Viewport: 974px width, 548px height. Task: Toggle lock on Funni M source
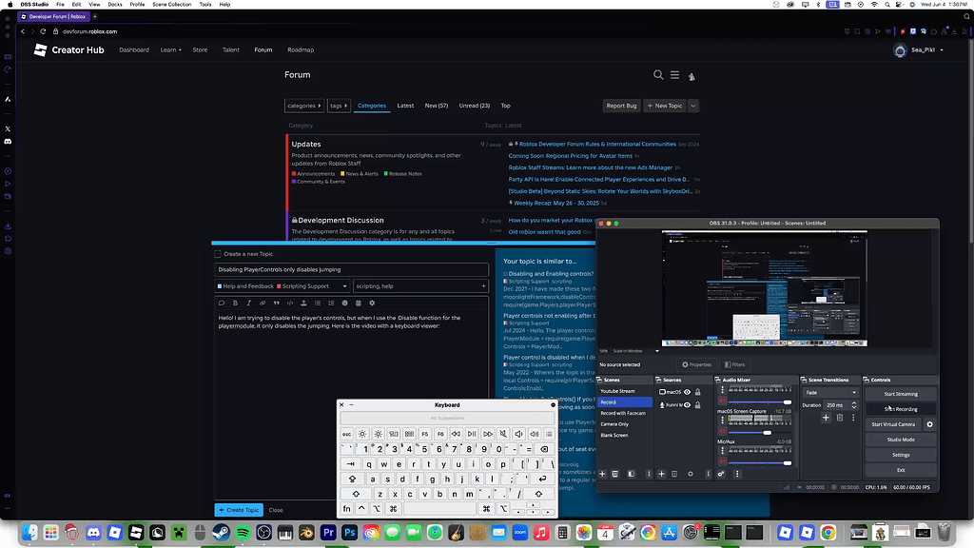(697, 405)
